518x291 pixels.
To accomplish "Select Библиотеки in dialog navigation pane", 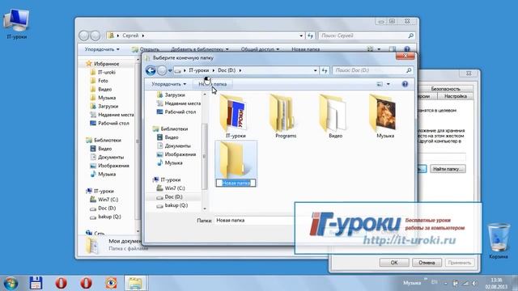I will (171, 129).
